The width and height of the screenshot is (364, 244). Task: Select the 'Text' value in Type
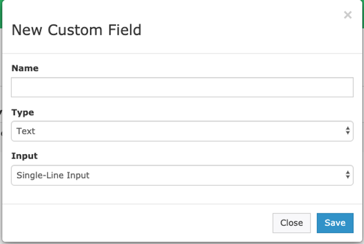26,131
